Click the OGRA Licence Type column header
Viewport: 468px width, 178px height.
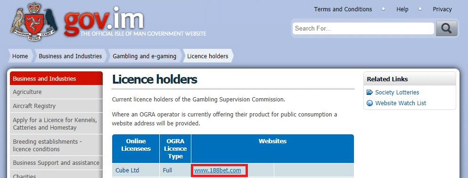point(175,148)
